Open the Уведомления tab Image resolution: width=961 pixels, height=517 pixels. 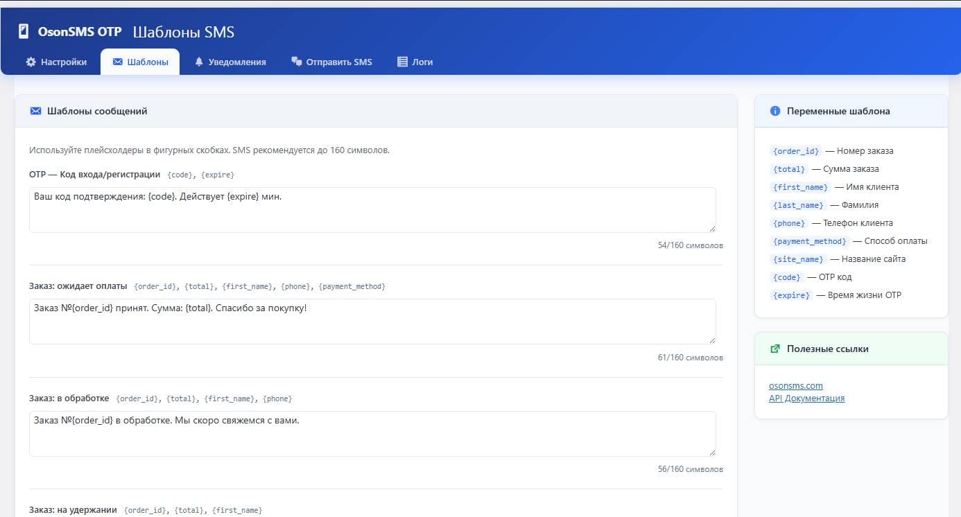coord(230,62)
